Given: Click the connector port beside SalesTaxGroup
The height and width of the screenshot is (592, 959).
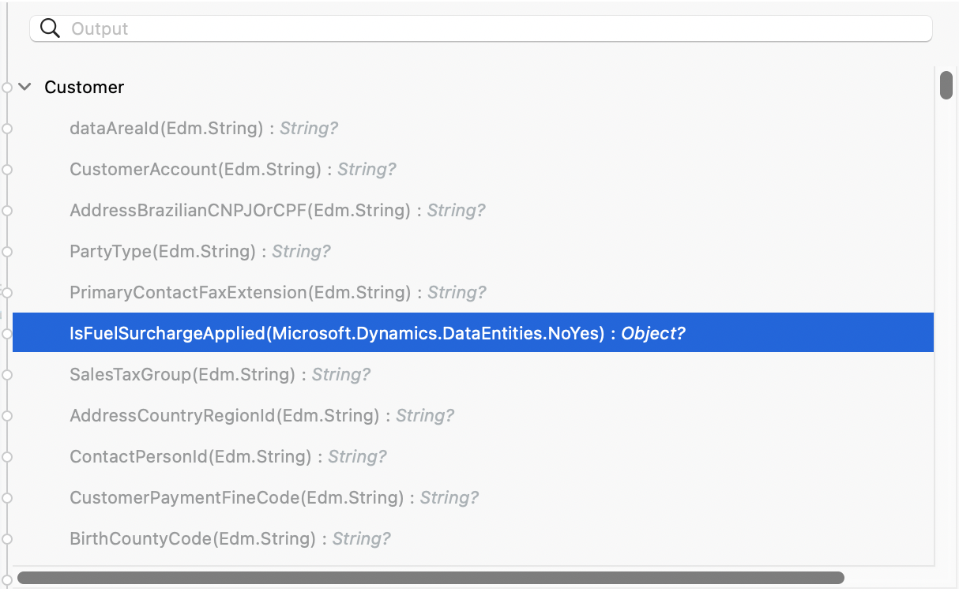Looking at the screenshot, I should 7,373.
